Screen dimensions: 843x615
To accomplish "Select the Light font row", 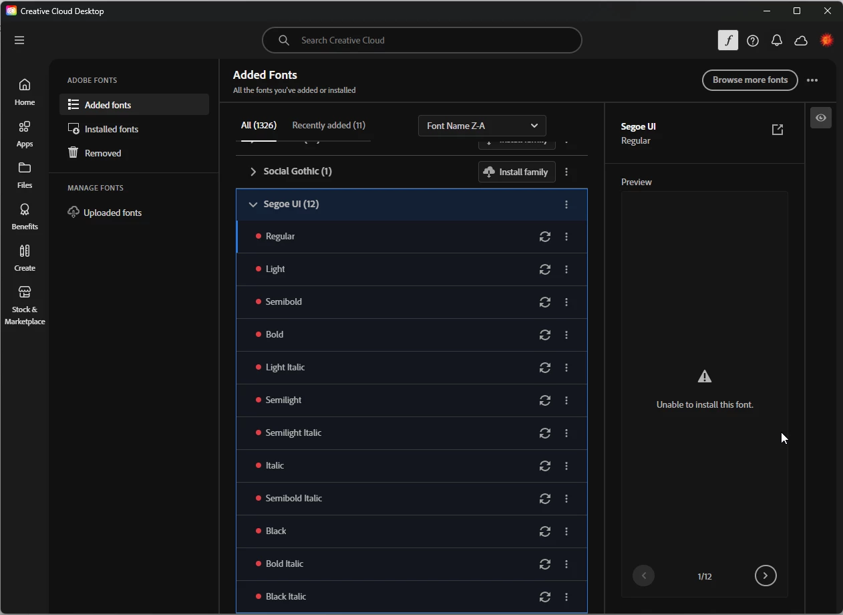I will (x=412, y=269).
